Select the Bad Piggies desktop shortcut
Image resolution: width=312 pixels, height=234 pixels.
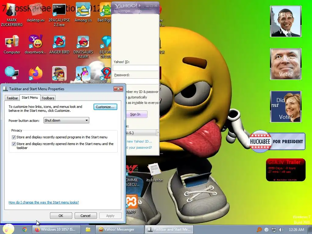pyautogui.click(x=105, y=12)
